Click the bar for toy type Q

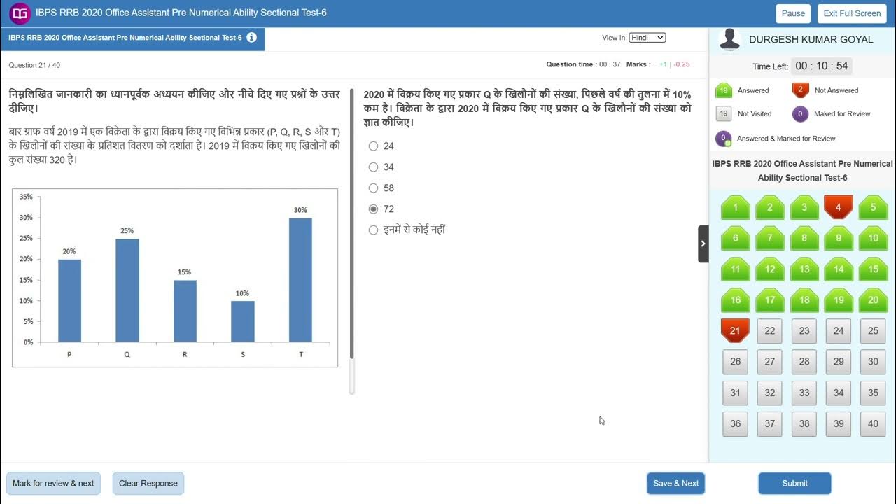(x=127, y=290)
